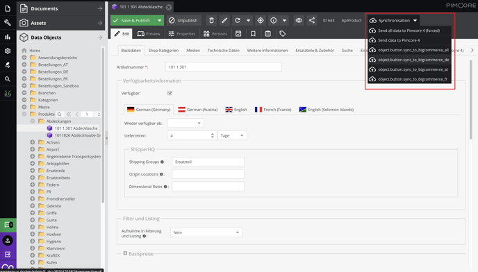This screenshot has height=272, width=478.
Task: Open the Versions tab
Action: (215, 34)
